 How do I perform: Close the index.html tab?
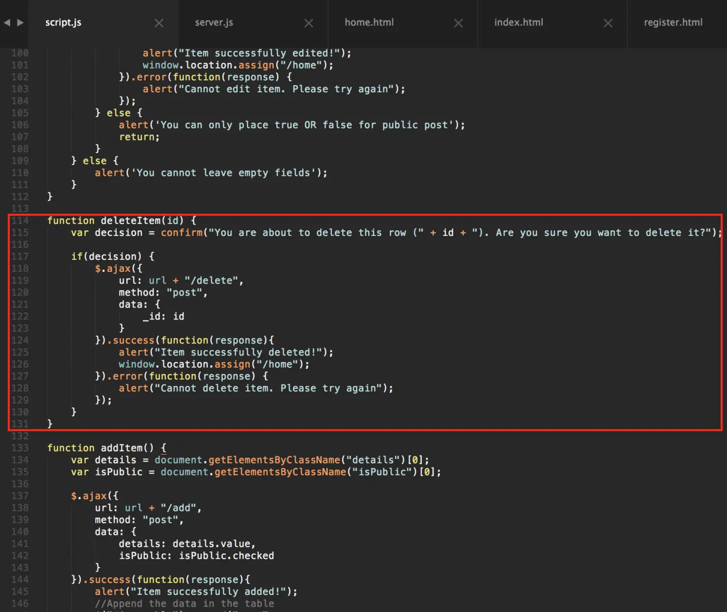point(608,23)
